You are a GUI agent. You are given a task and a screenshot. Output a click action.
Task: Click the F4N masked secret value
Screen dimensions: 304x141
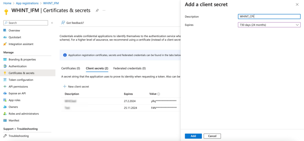[x=164, y=108]
